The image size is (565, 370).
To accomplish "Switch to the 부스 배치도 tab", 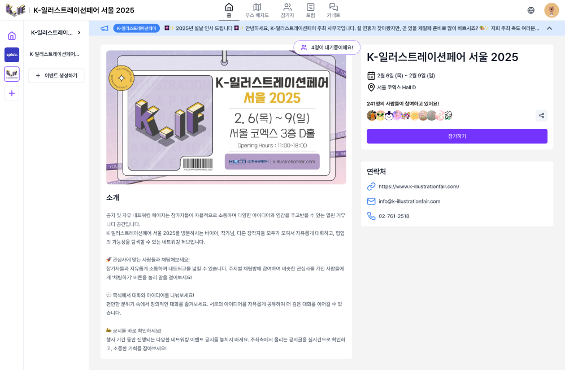I will (257, 10).
